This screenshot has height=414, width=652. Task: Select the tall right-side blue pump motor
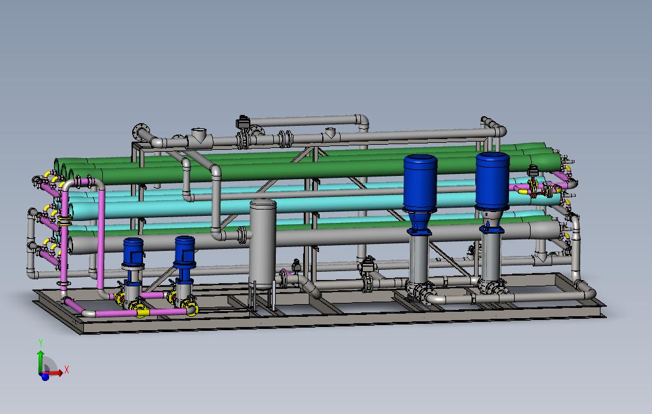click(x=491, y=181)
